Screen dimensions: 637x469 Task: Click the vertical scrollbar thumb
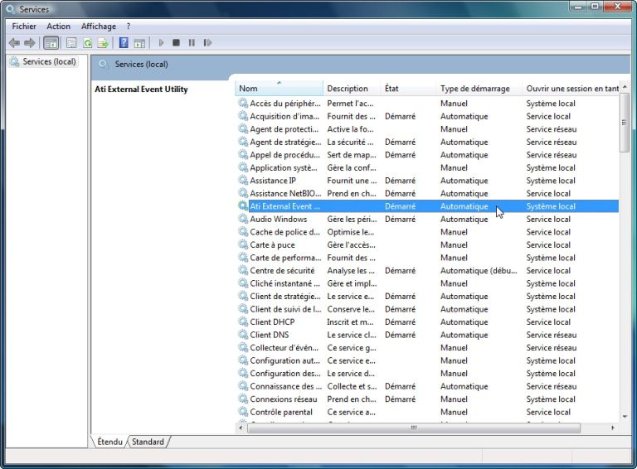tap(625, 123)
